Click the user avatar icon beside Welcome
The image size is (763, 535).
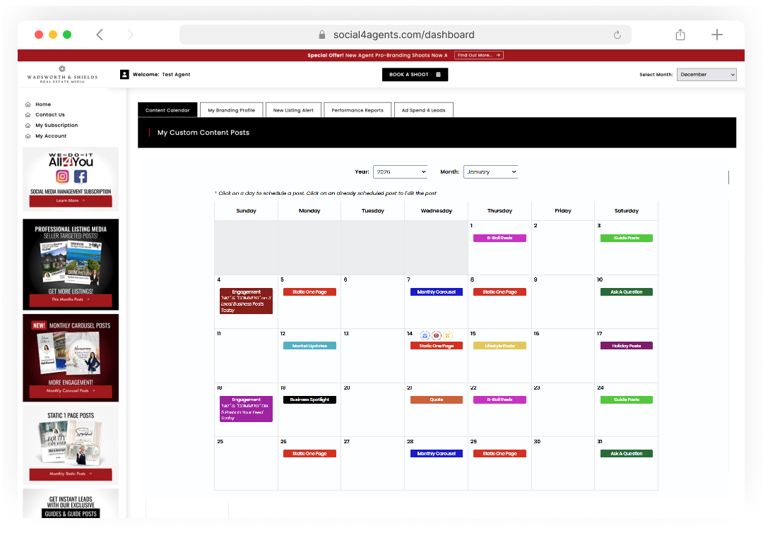(124, 75)
